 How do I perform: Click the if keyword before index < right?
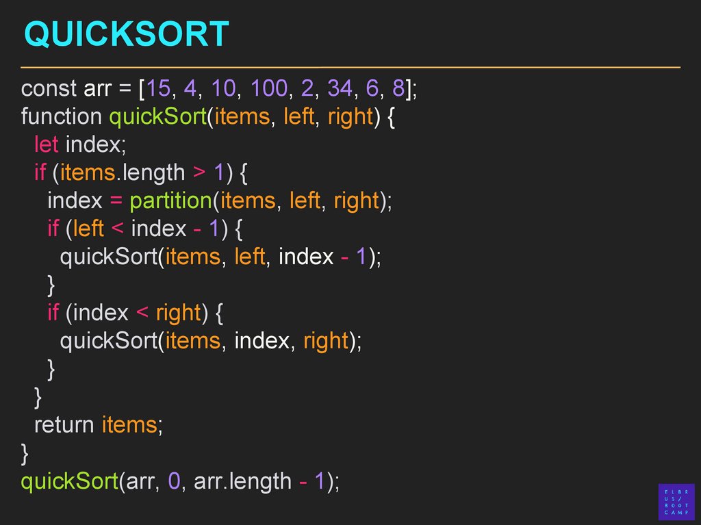[53, 313]
